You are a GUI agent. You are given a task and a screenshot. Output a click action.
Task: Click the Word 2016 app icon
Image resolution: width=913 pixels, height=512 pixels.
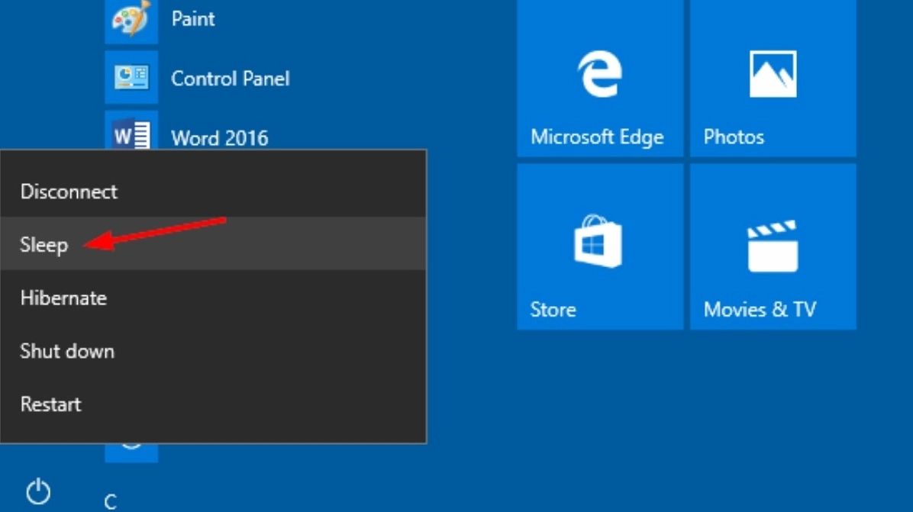coord(131,136)
